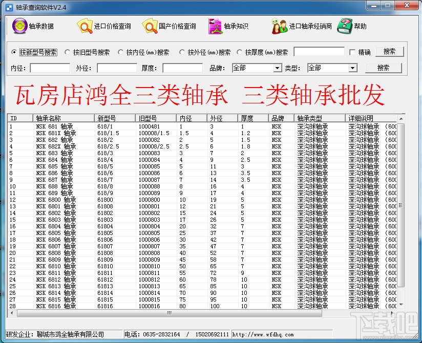The image size is (422, 343).
Task: Expand the 类型 dropdown list
Action: click(x=352, y=68)
